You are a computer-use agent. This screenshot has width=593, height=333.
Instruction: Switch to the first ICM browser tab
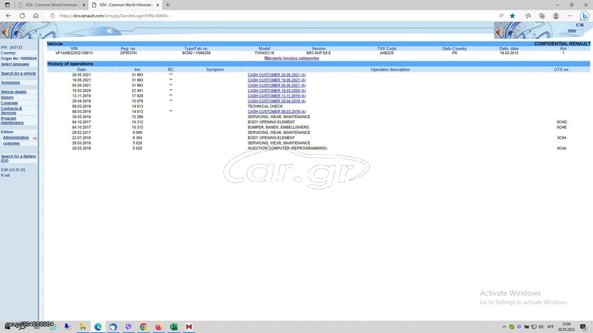coord(51,5)
